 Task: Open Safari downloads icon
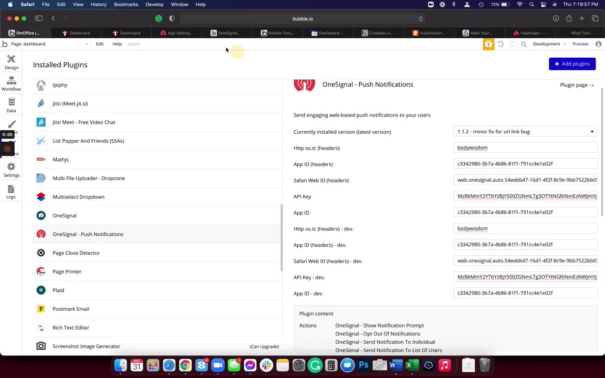pos(556,18)
